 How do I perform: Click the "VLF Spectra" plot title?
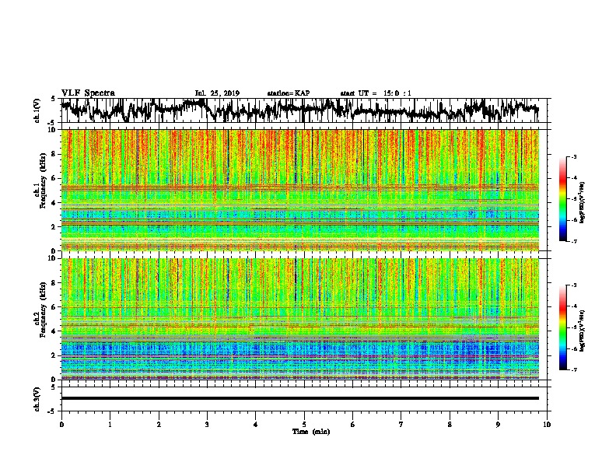pyautogui.click(x=88, y=93)
